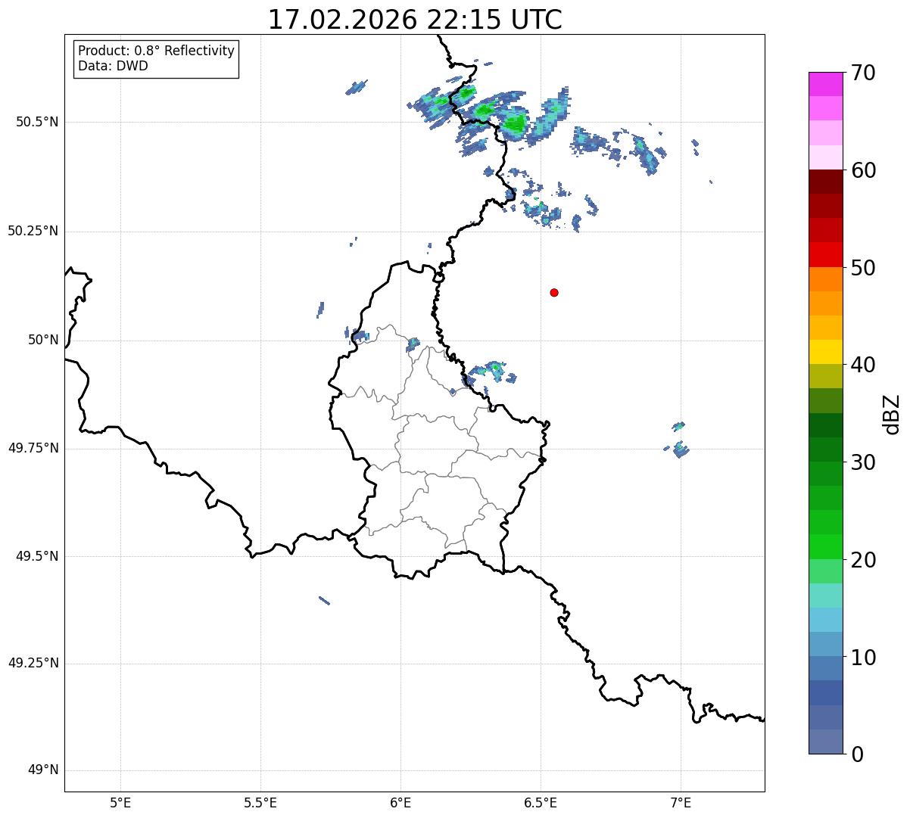Click the Product and Data info box
Image resolution: width=910 pixels, height=818 pixels.
point(157,59)
